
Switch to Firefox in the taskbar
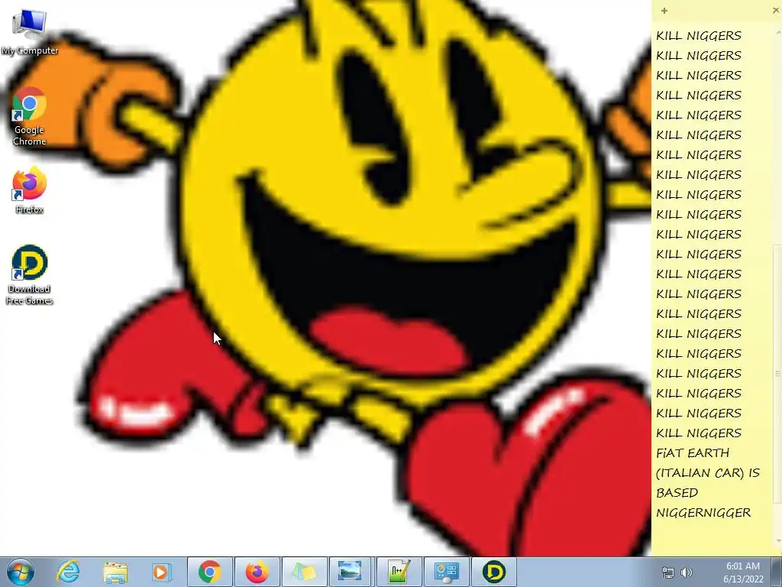(x=257, y=572)
